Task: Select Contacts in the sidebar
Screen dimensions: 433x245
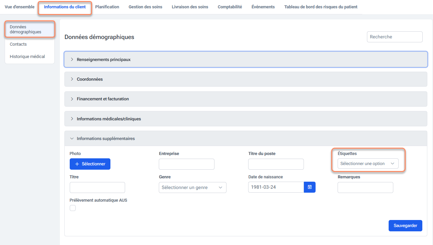Action: tap(18, 44)
